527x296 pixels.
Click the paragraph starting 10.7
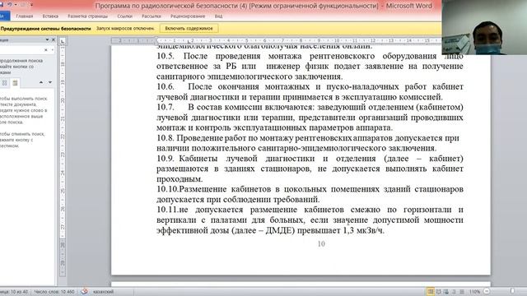click(310, 118)
